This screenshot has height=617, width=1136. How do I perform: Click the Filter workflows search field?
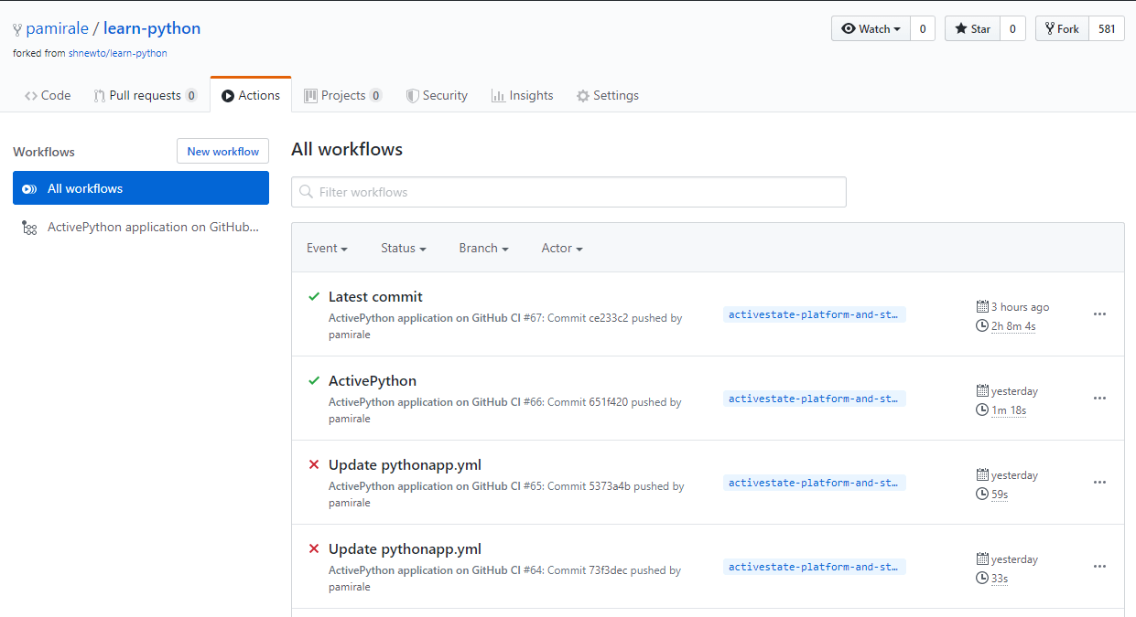[x=568, y=192]
